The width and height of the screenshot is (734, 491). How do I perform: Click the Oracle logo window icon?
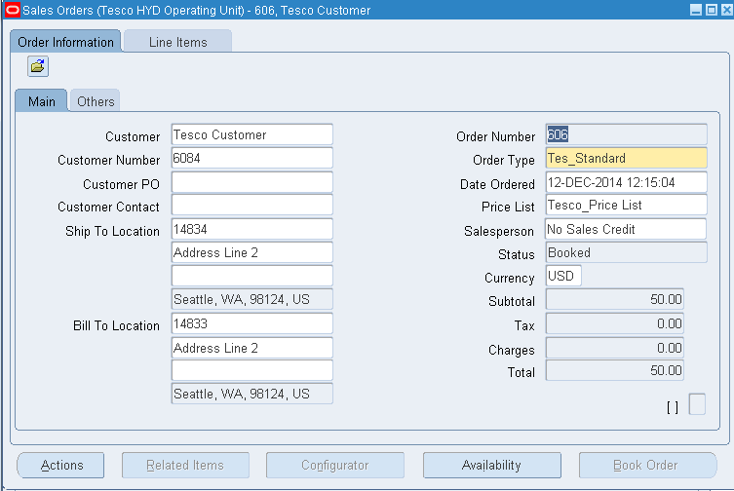(x=12, y=10)
